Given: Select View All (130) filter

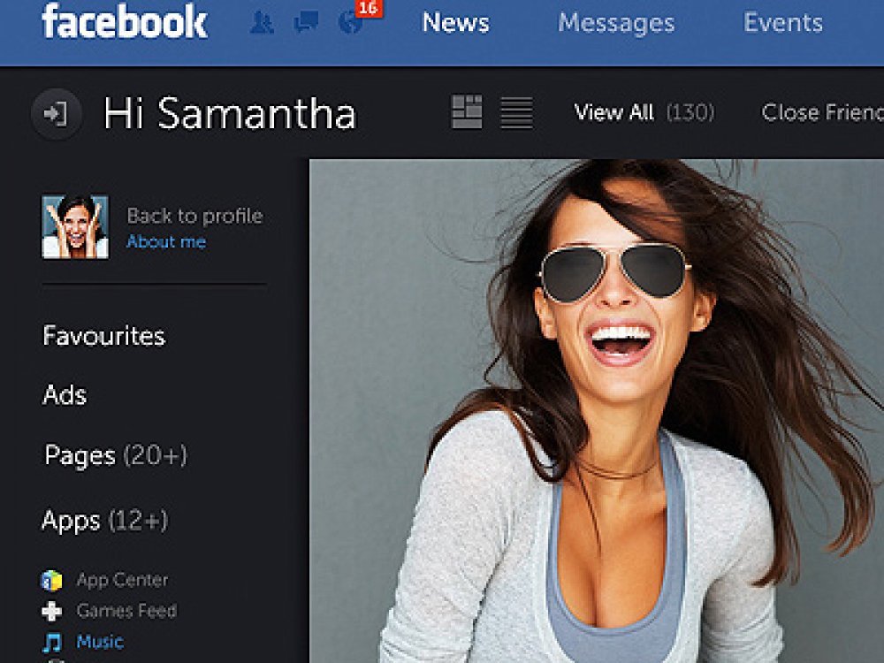Looking at the screenshot, I should [644, 112].
